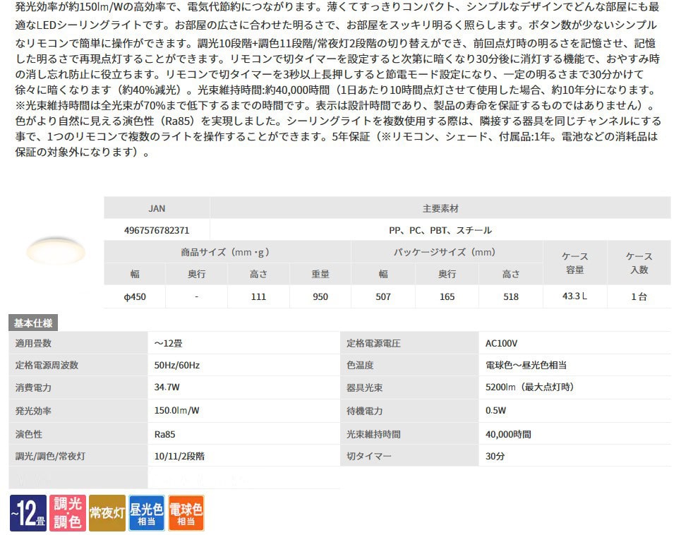The image size is (681, 535).
Task: Click the JAN column header
Action: (x=157, y=208)
